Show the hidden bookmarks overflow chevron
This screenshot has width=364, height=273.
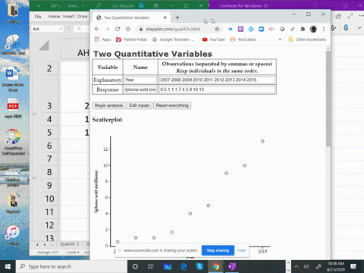280,39
